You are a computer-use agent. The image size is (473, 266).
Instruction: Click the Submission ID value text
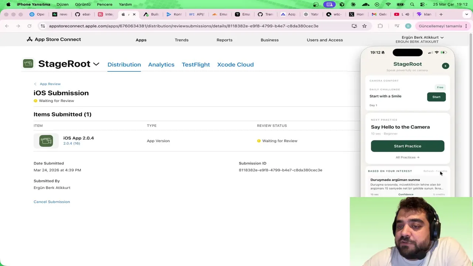[280, 170]
